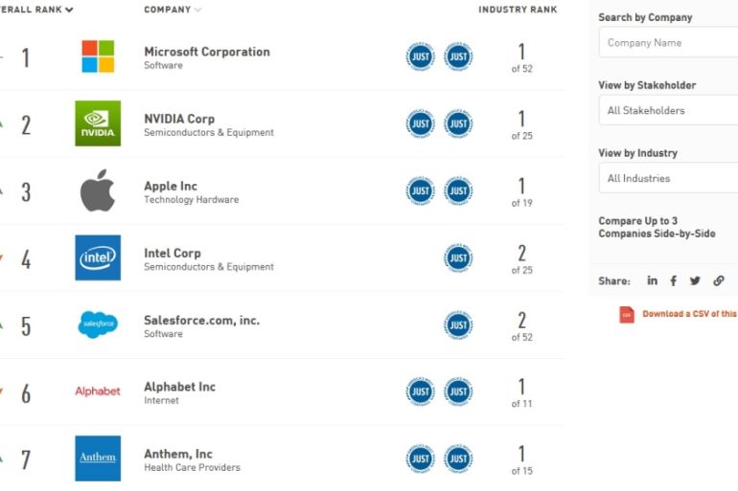
Task: Focus the Search by Company field
Action: tap(668, 42)
